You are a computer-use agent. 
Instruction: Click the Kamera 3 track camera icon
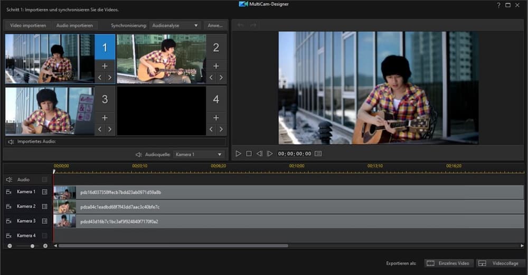(9, 221)
